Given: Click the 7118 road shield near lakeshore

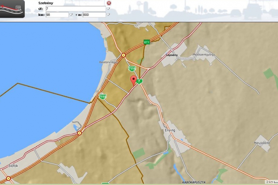Looking at the screenshot, I should [x=103, y=97].
